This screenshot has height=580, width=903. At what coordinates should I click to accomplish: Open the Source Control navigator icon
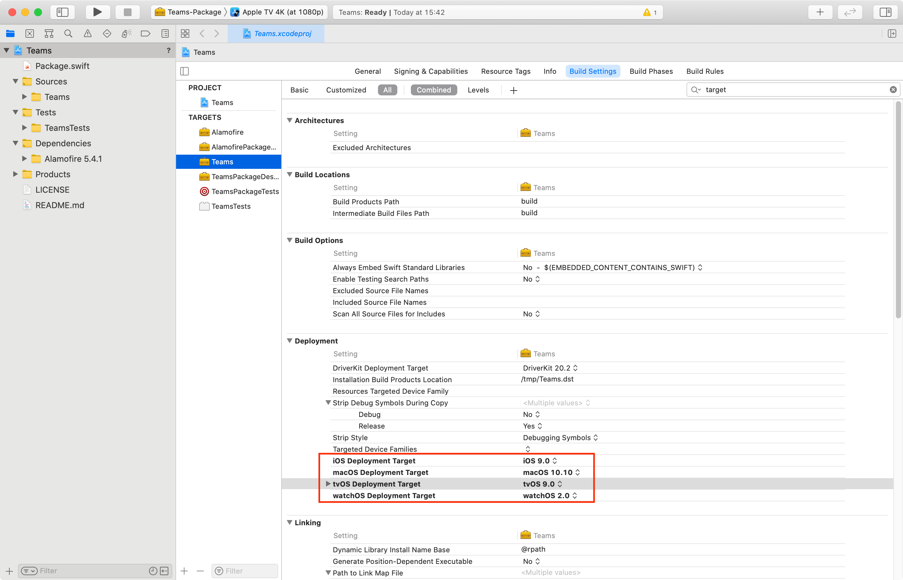click(x=29, y=34)
